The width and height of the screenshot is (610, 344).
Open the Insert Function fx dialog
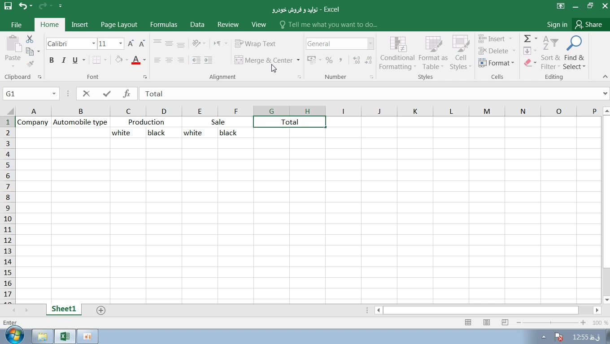126,94
